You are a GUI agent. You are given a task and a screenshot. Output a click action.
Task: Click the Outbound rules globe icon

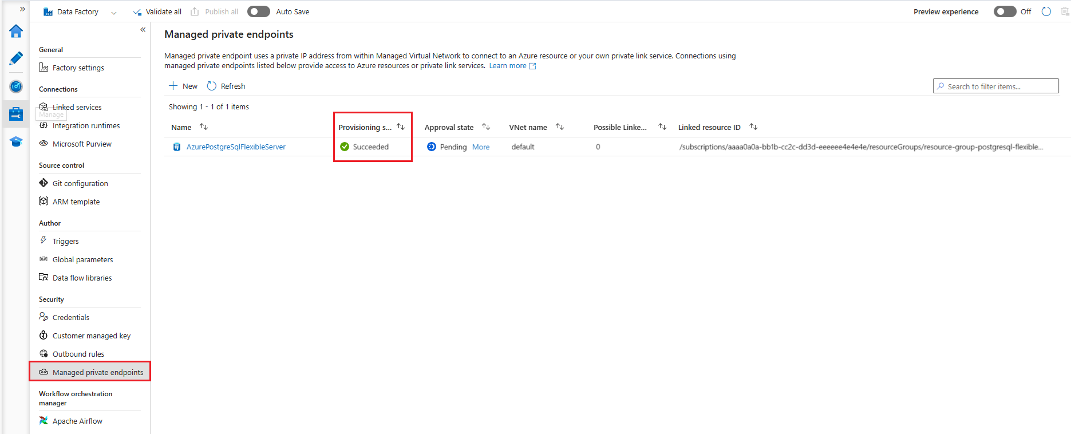[x=44, y=354]
